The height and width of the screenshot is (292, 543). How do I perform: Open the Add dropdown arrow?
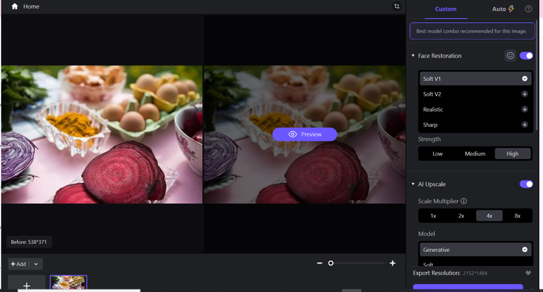point(36,264)
